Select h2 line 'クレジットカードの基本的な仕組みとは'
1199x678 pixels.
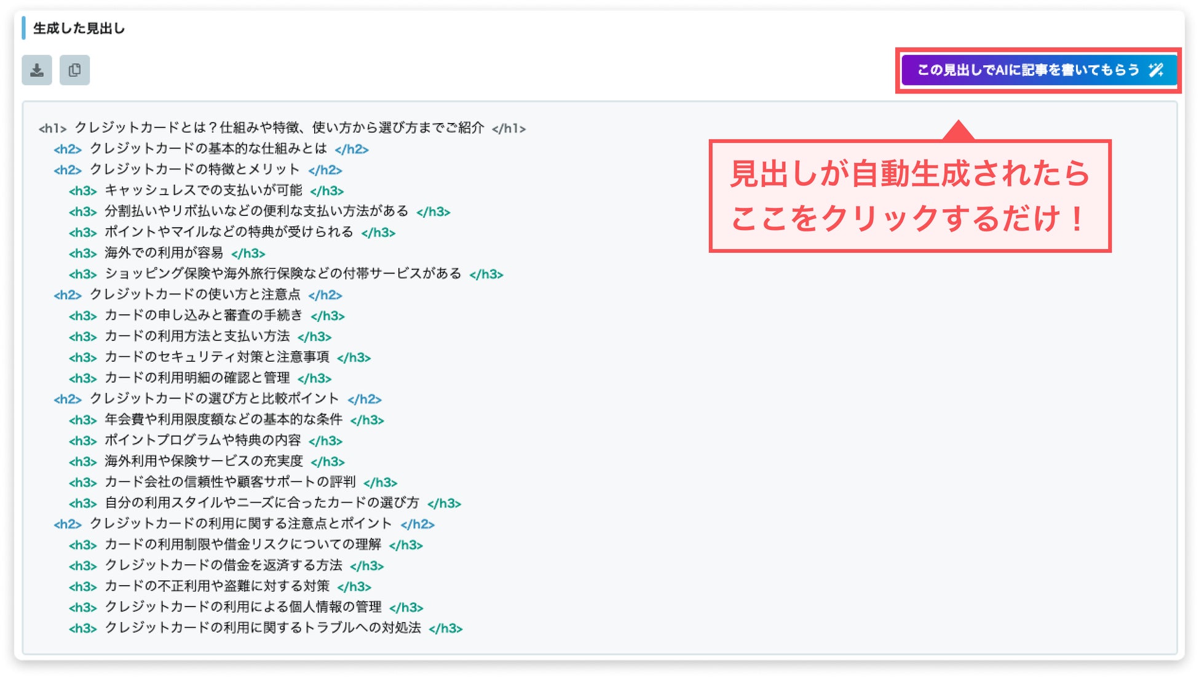pos(208,149)
